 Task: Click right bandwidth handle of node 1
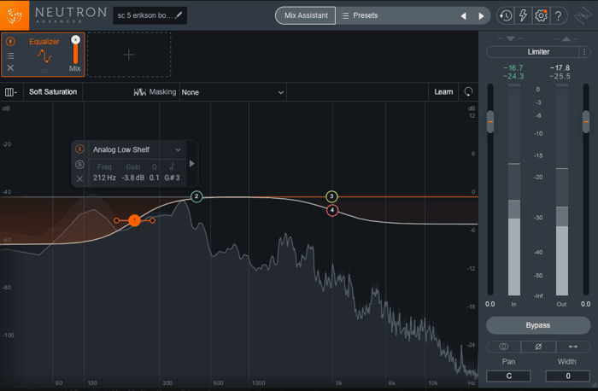(152, 220)
